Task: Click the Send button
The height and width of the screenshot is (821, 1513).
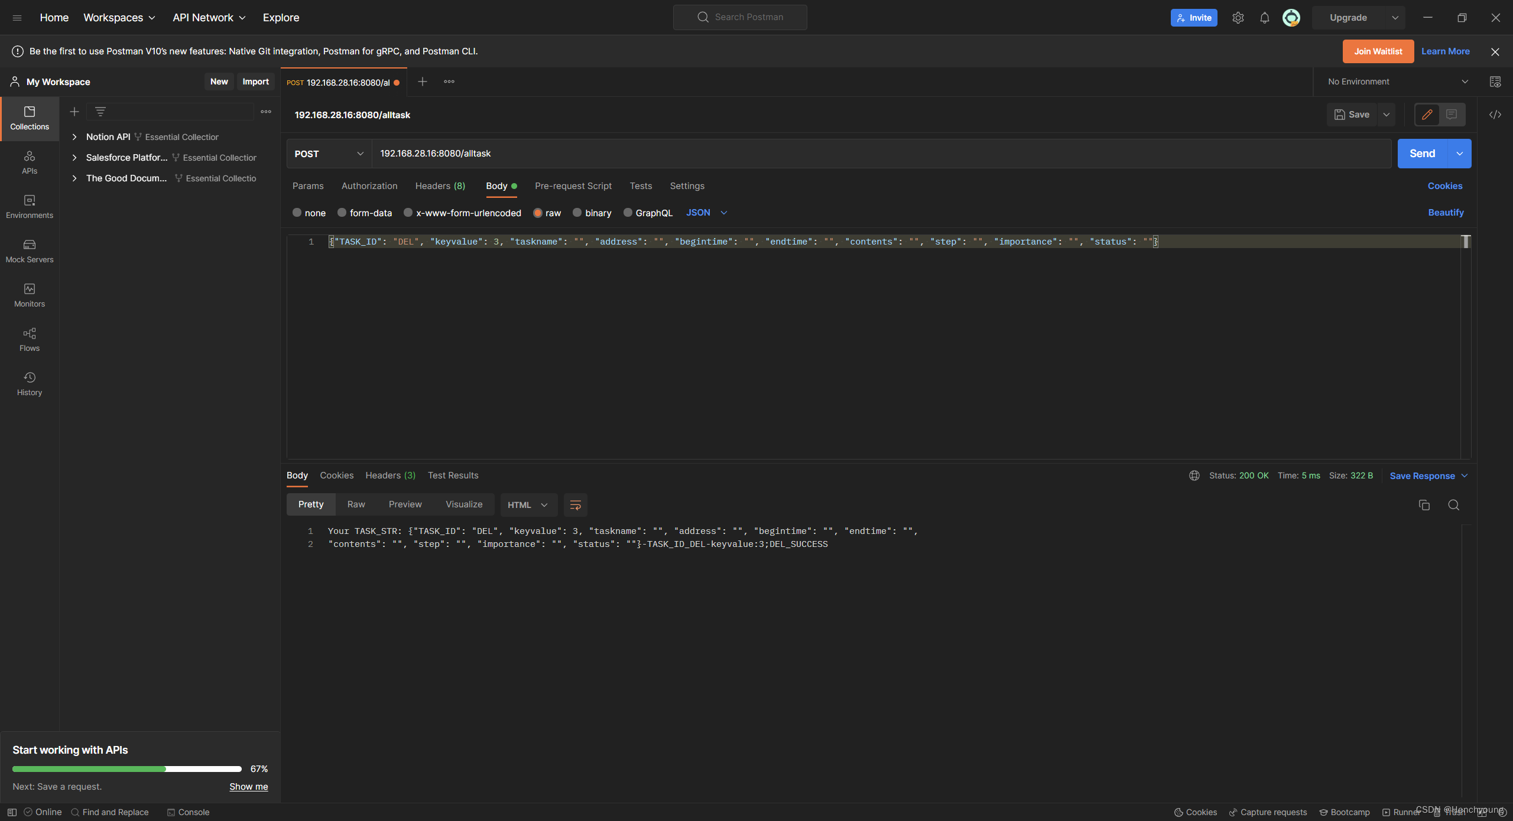Action: (1422, 154)
